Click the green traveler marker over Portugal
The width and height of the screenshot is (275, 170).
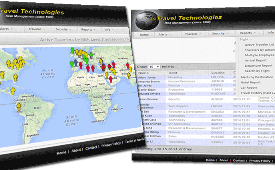[x=72, y=64]
